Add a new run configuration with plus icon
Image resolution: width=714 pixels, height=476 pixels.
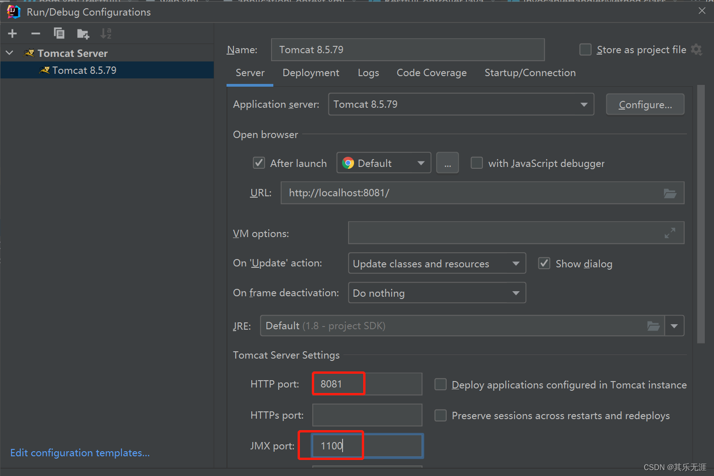click(x=12, y=33)
